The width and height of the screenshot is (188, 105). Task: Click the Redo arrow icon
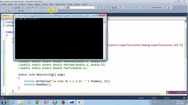click(37, 8)
